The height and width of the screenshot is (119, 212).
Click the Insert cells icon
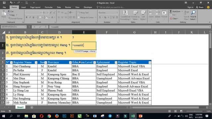coord(151,13)
